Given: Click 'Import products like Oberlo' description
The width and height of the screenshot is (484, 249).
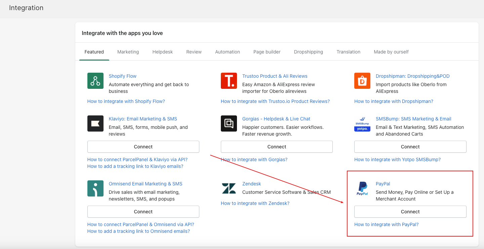Looking at the screenshot, I should click(411, 88).
